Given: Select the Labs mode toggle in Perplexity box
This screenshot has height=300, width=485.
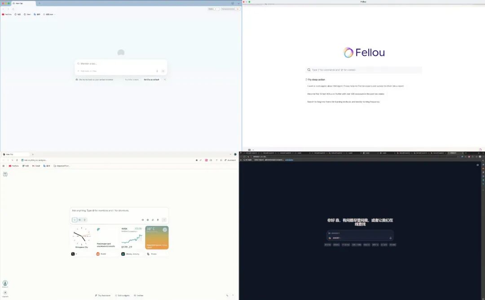Looking at the screenshot, I should (x=84, y=220).
